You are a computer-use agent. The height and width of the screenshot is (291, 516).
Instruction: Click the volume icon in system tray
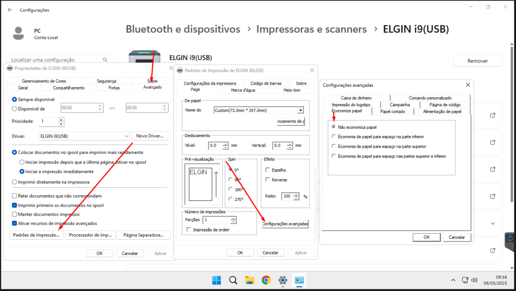(x=473, y=280)
